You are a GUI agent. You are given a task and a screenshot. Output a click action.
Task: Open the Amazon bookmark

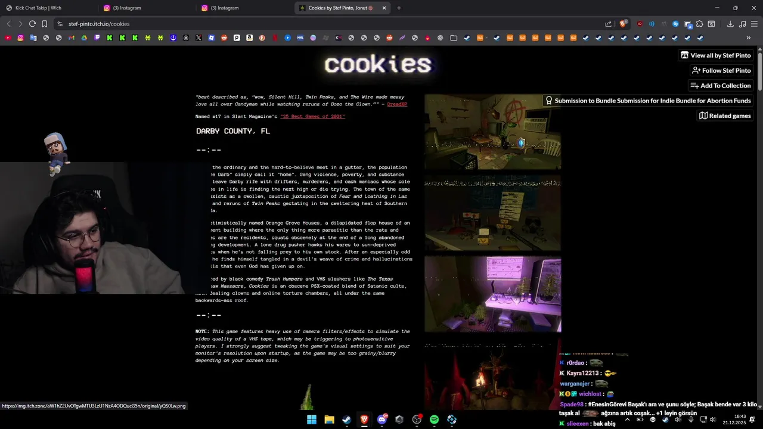(x=249, y=38)
